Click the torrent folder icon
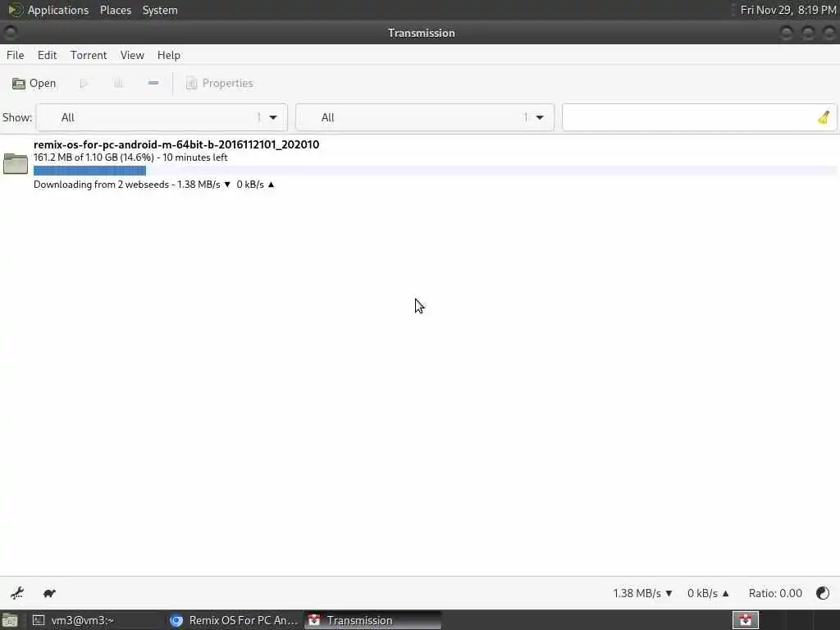The height and width of the screenshot is (630, 840). [x=16, y=163]
